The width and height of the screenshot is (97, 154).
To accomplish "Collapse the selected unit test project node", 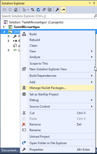I will [4, 32].
